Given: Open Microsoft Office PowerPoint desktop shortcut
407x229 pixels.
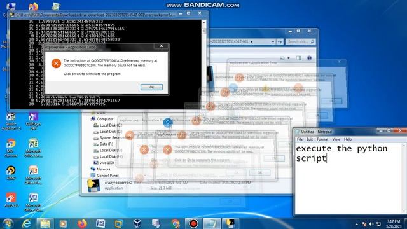Looking at the screenshot, I should tap(34, 176).
